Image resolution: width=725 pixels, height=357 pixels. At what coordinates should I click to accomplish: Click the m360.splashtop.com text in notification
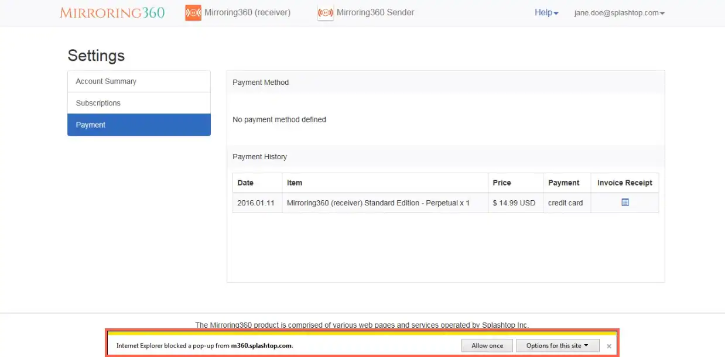coord(261,346)
